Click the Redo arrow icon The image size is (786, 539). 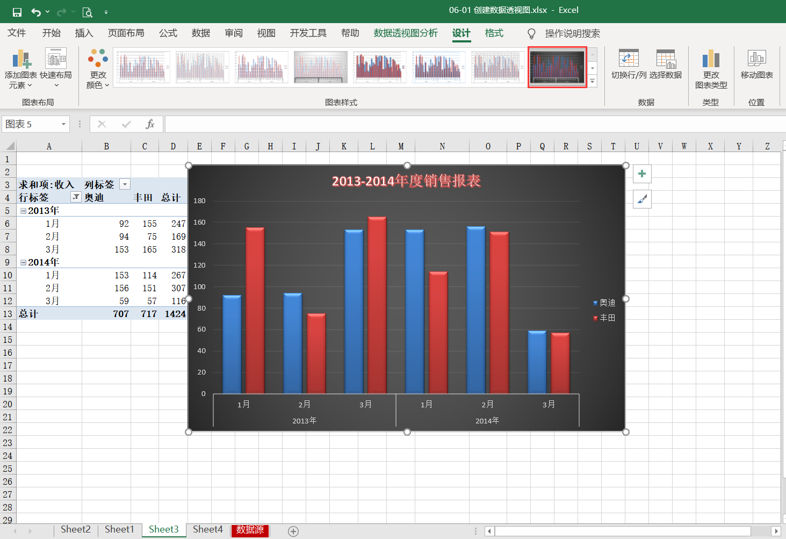coord(62,12)
